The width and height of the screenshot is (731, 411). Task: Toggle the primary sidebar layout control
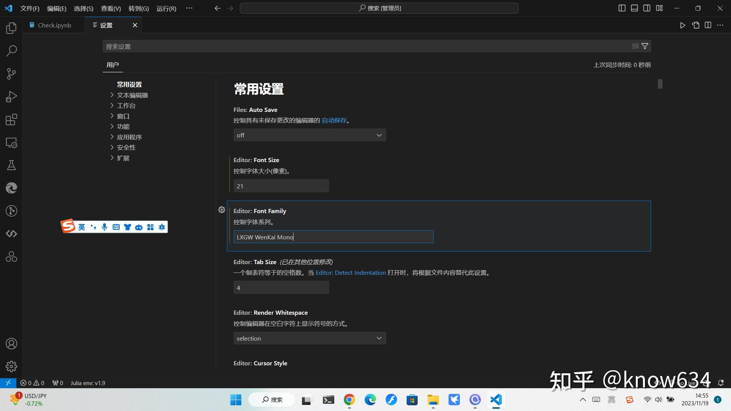click(622, 8)
